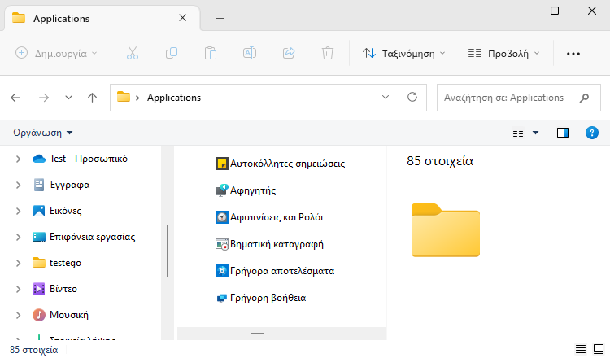This screenshot has height=358, width=610.
Task: Click the Μουσική music icon
Action: click(39, 315)
